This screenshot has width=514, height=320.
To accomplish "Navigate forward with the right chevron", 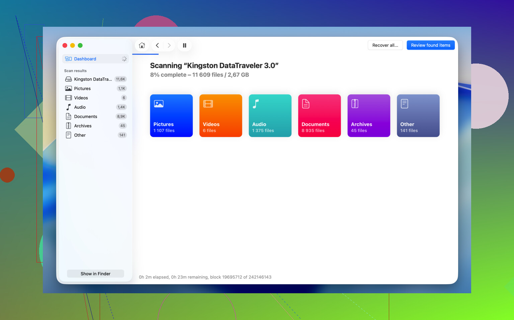I will 169,45.
